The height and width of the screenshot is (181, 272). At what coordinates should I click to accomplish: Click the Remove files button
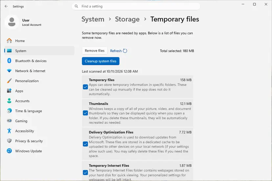pos(95,51)
